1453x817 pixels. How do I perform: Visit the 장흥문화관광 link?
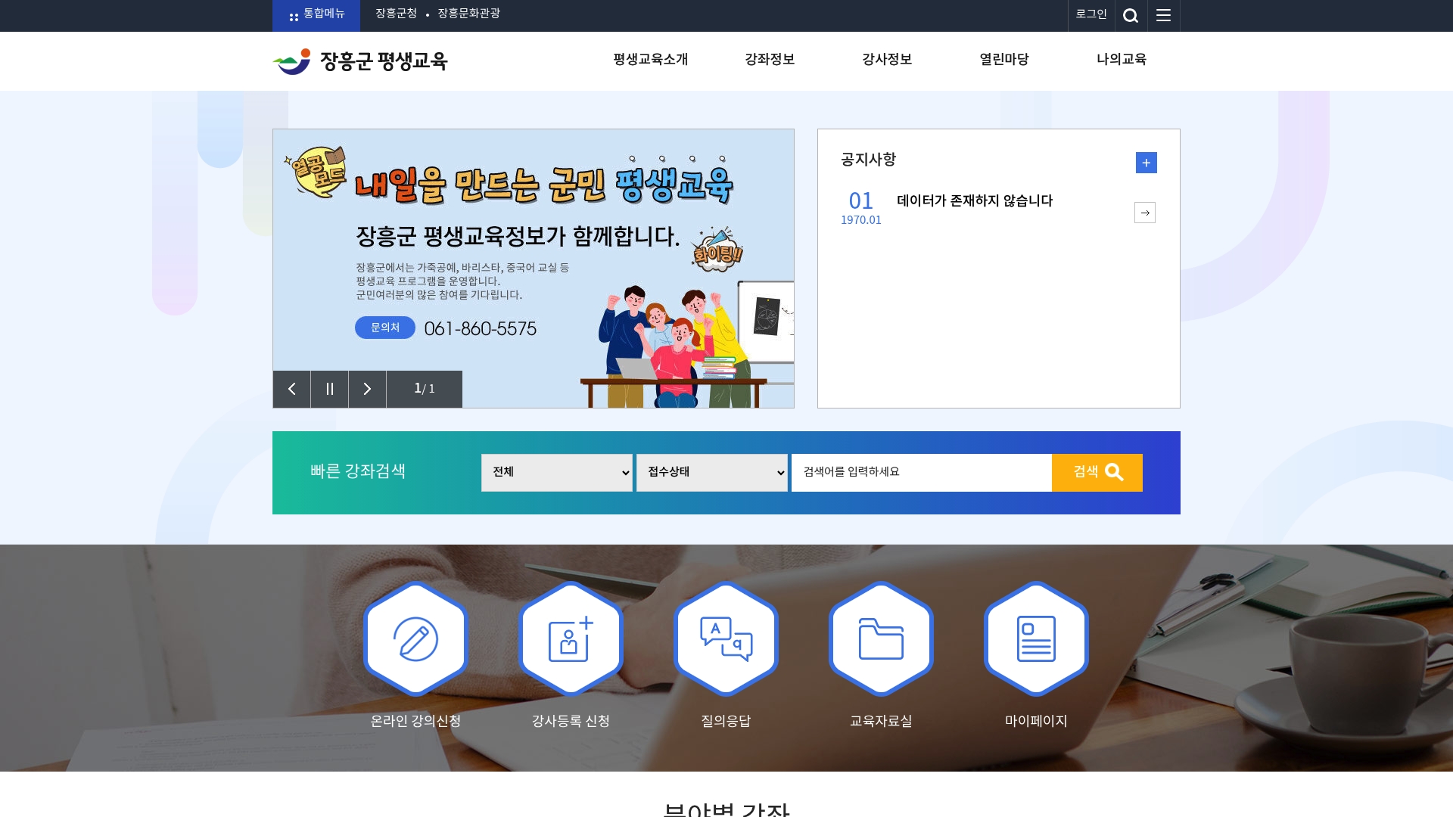(468, 14)
